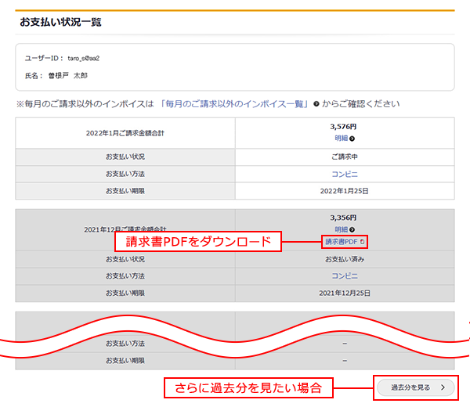The image size is (470, 407).
Task: Click the arrow icon after the invoice list link
Action: [x=316, y=104]
